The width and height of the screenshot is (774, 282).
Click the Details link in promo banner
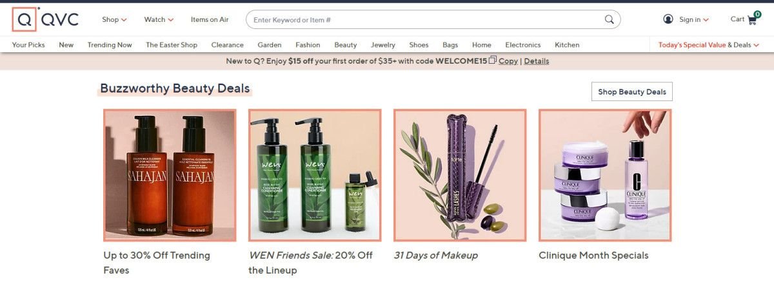click(537, 61)
